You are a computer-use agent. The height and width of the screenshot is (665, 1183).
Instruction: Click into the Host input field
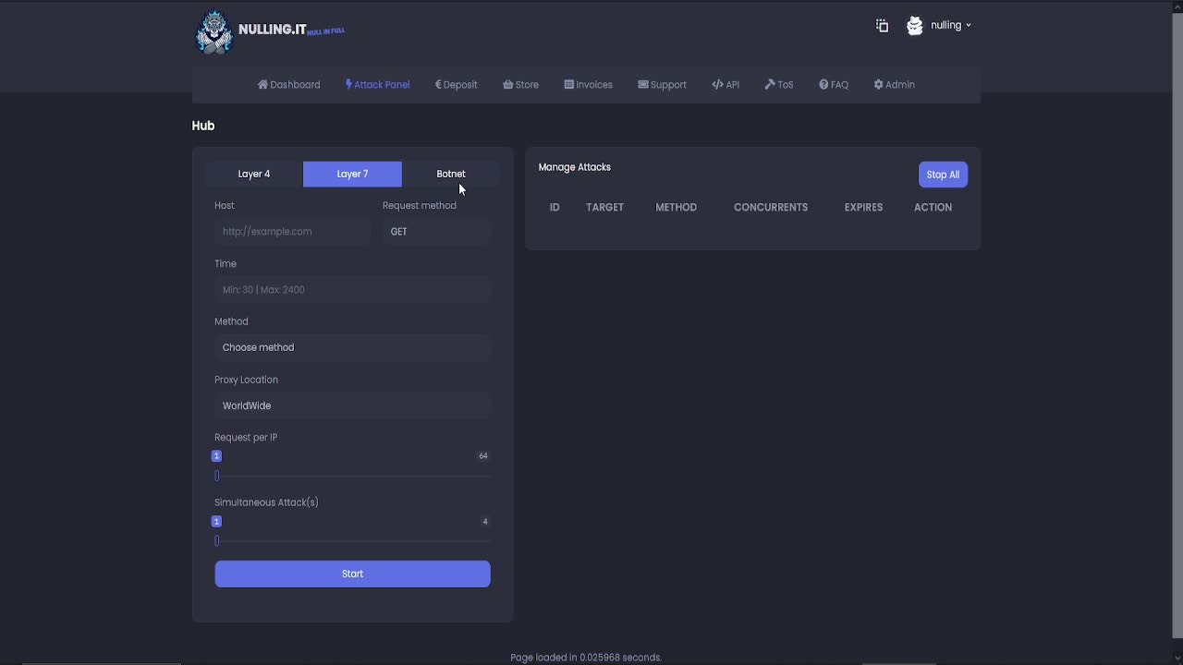coord(293,232)
